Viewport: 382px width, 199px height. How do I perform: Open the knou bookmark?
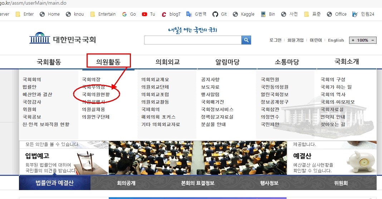pos(75,14)
